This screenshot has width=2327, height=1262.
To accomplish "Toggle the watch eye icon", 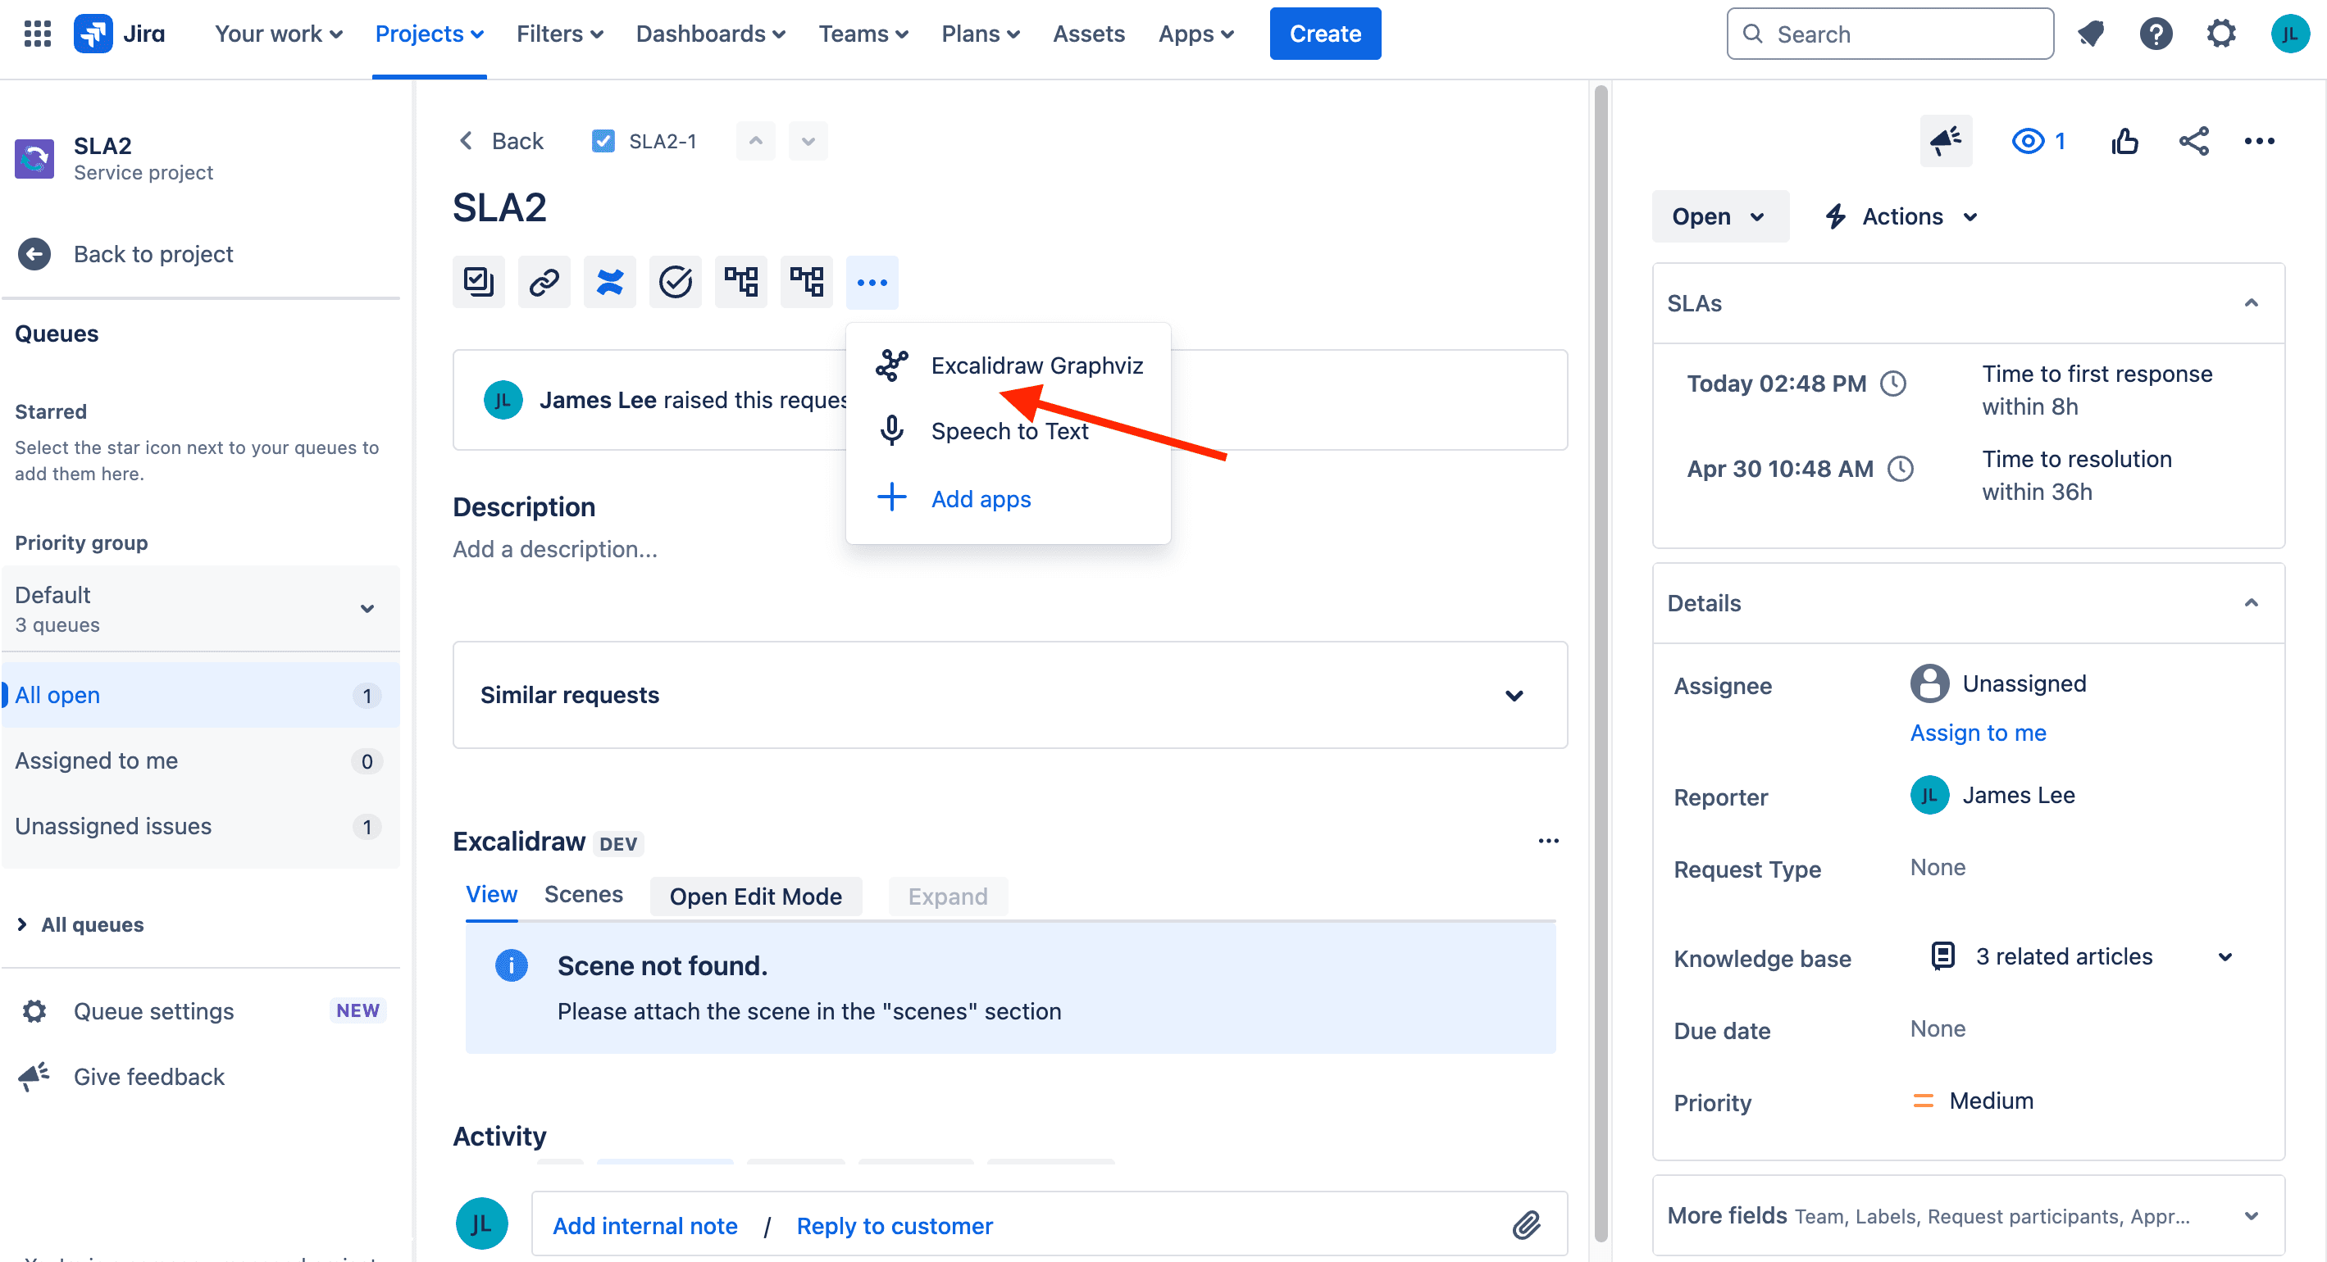I will pyautogui.click(x=2028, y=141).
